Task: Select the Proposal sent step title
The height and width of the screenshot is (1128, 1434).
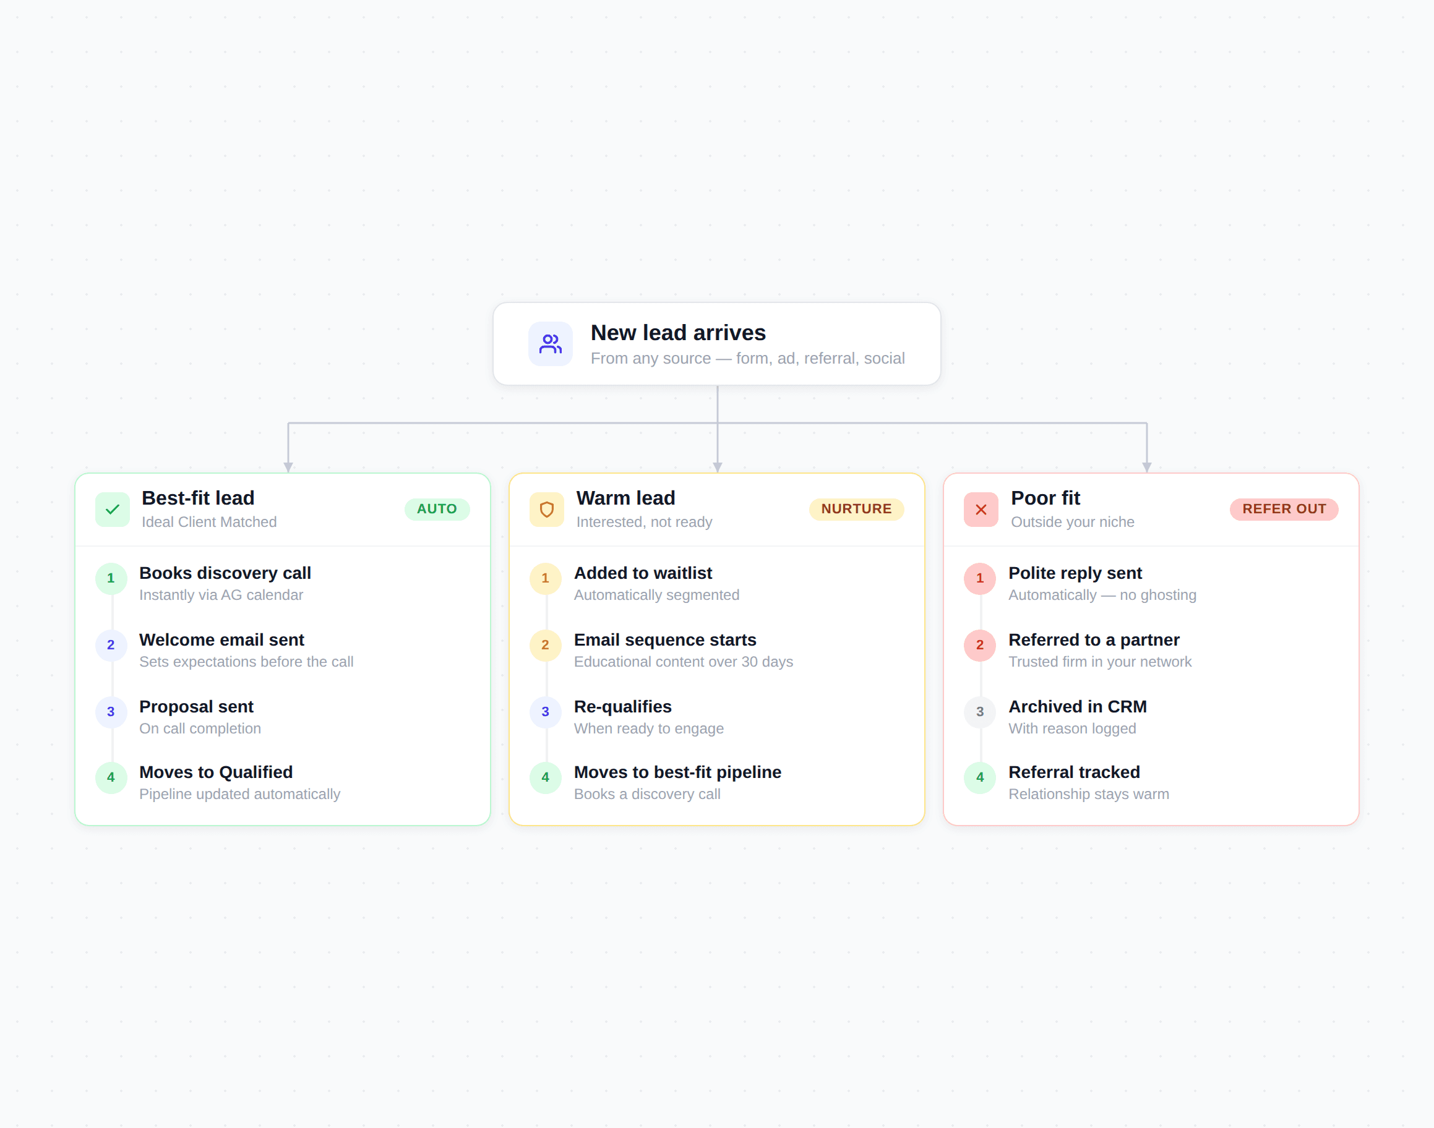Action: coord(196,707)
